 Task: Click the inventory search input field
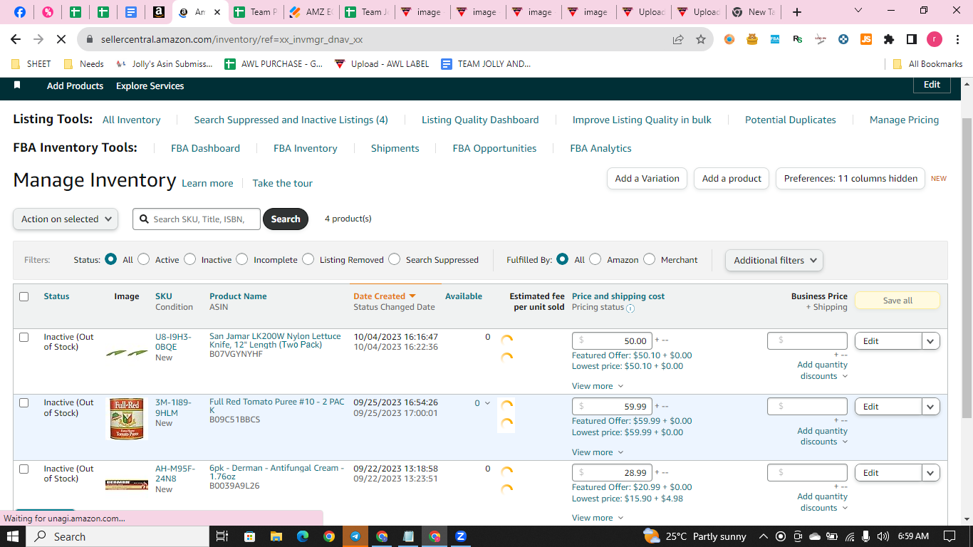pyautogui.click(x=198, y=219)
